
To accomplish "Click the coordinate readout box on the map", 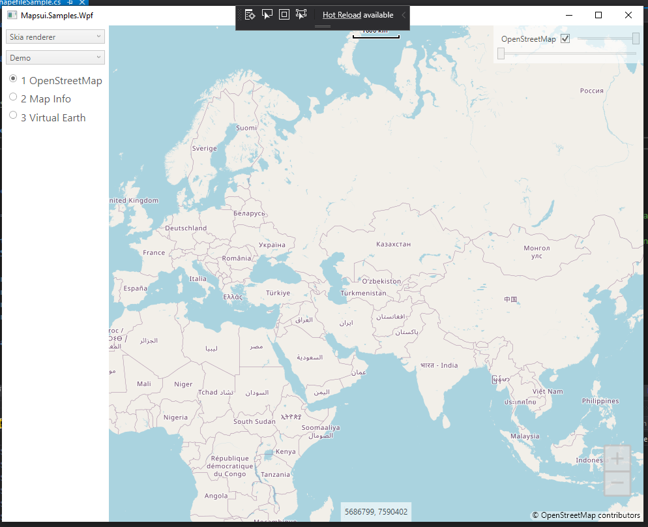I will tap(376, 512).
